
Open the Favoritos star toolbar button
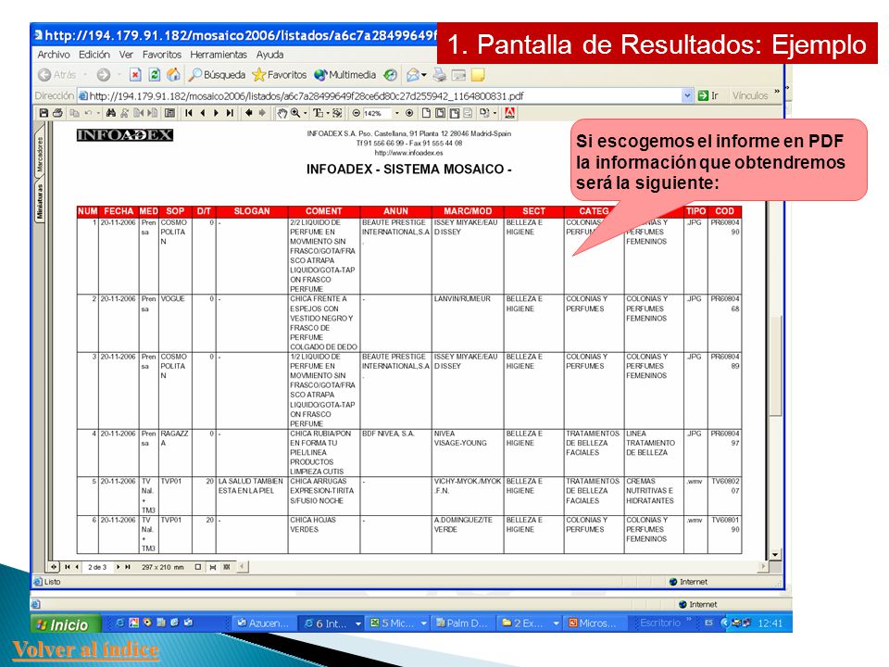pyautogui.click(x=280, y=75)
